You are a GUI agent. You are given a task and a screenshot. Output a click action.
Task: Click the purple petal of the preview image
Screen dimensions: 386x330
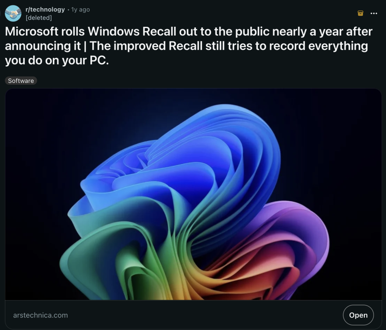click(296, 234)
